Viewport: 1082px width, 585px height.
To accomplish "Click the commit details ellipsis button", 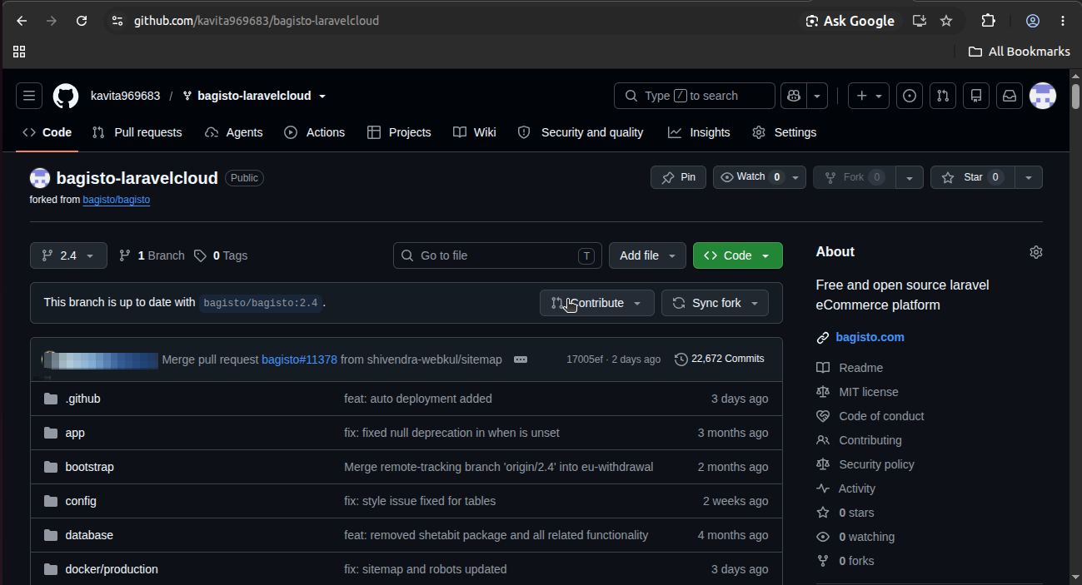I will 521,359.
